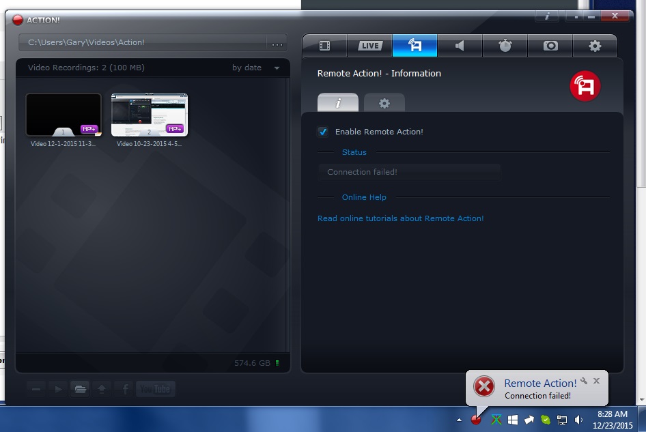Viewport: 646px width, 432px height.
Task: Click the 574.6 GB free space readout
Action: [252, 363]
